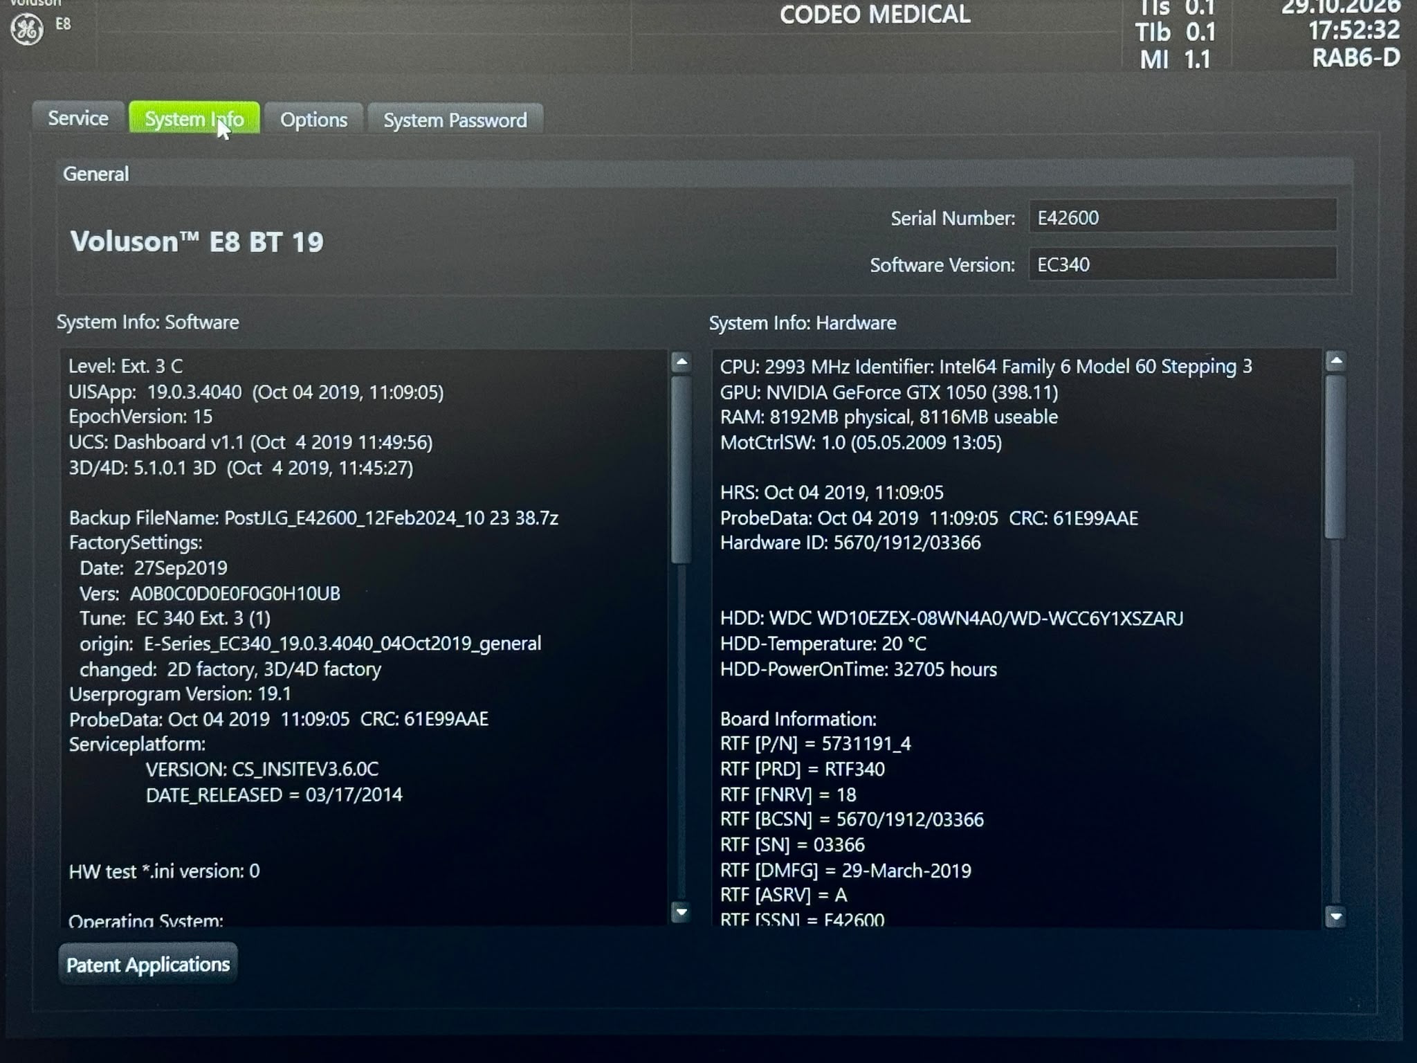
Task: Click the 'RTF [DMFG] = 29-March-2019' line
Action: coord(845,871)
